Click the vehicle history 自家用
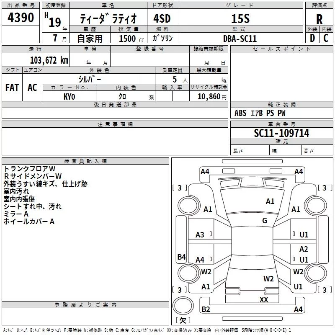This screenshot has width=335, height=335. pyautogui.click(x=90, y=39)
